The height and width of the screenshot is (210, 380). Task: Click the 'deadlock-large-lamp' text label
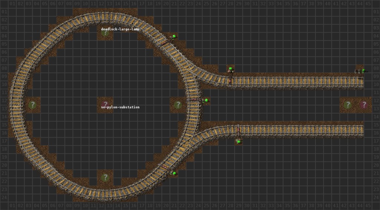120,29
